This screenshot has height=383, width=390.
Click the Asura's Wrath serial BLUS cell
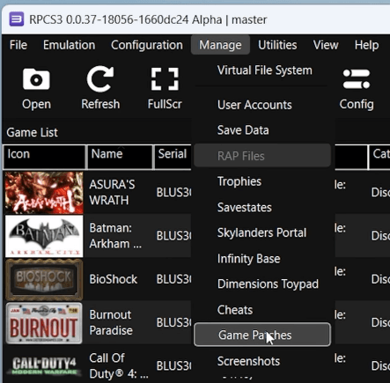pyautogui.click(x=173, y=193)
